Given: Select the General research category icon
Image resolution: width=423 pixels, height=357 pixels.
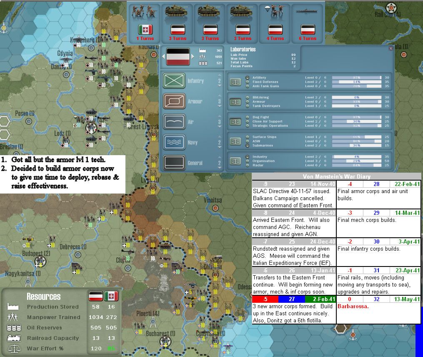Looking at the screenshot, I should (x=174, y=163).
